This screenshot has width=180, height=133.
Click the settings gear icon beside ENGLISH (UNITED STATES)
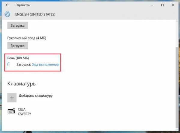(x=8, y=14)
